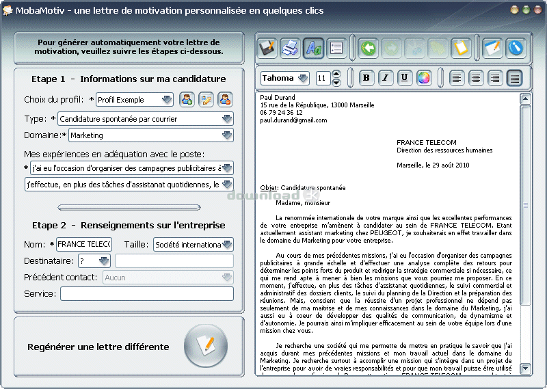Image resolution: width=547 pixels, height=389 pixels.
Task: Click the horizontal progress bar below experiences
Action: point(129,208)
